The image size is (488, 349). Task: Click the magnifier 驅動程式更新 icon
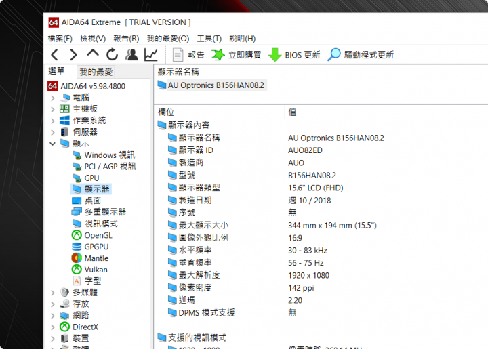[x=334, y=54]
